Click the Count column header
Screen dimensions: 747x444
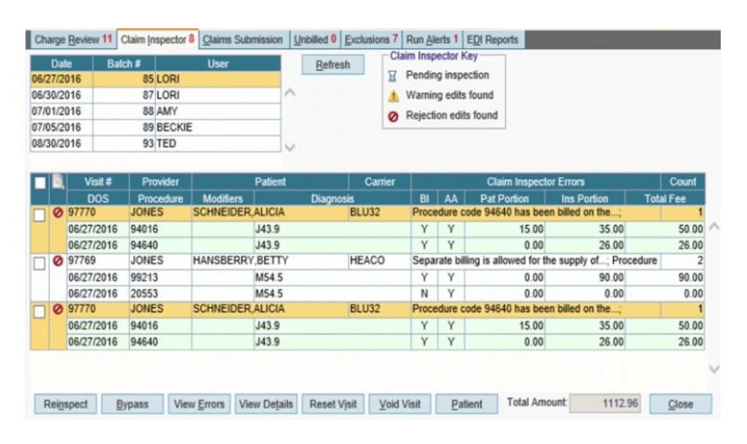(683, 182)
